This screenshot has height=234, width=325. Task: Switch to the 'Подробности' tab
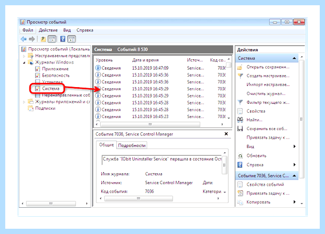[132, 145]
